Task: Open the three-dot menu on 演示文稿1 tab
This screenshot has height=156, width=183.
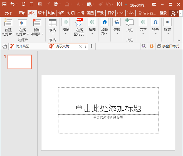Action: point(85,46)
